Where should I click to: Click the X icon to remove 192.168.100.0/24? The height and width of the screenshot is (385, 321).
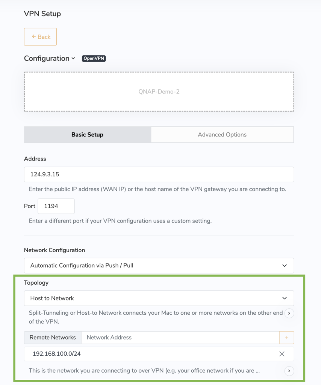pos(282,354)
